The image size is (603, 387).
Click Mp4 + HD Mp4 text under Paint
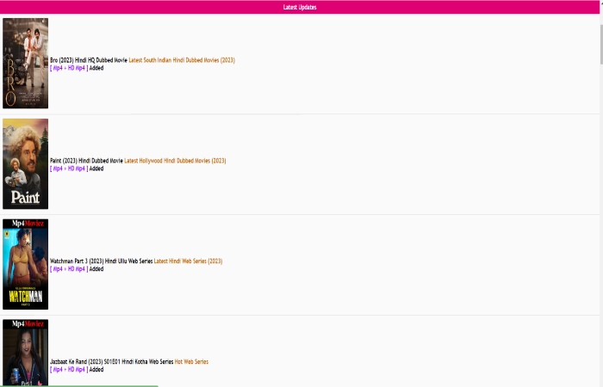69,169
